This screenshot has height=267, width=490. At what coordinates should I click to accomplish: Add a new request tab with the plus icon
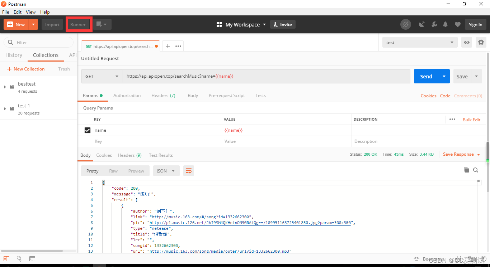point(168,46)
